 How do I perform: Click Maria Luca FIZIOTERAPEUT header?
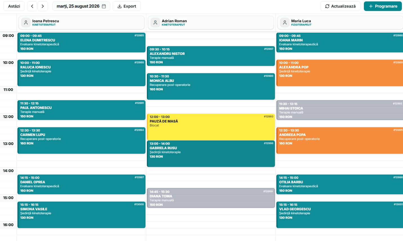(340, 23)
